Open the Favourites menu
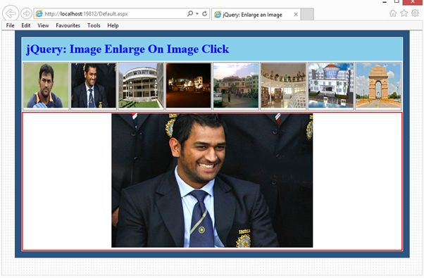Viewport: 424px width, 278px height. pyautogui.click(x=68, y=25)
